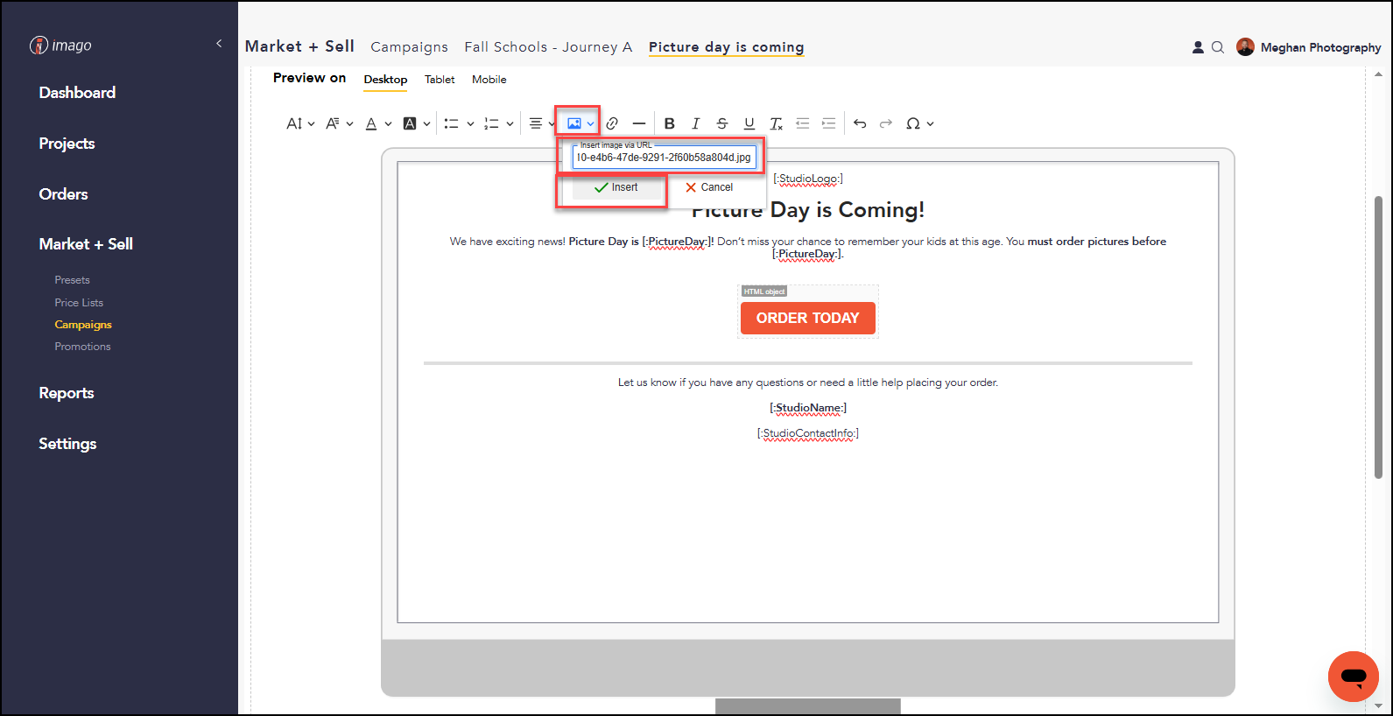The width and height of the screenshot is (1393, 716).
Task: Cancel the image insertion
Action: tap(709, 187)
